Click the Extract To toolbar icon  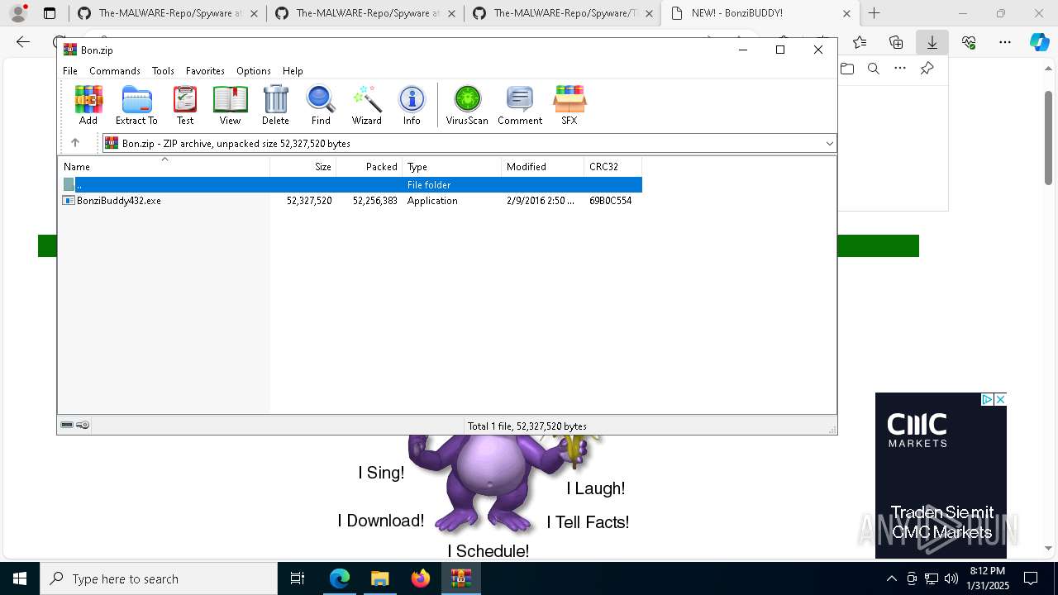(x=136, y=105)
